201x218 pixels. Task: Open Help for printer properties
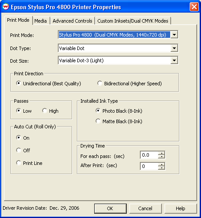(x=181, y=208)
